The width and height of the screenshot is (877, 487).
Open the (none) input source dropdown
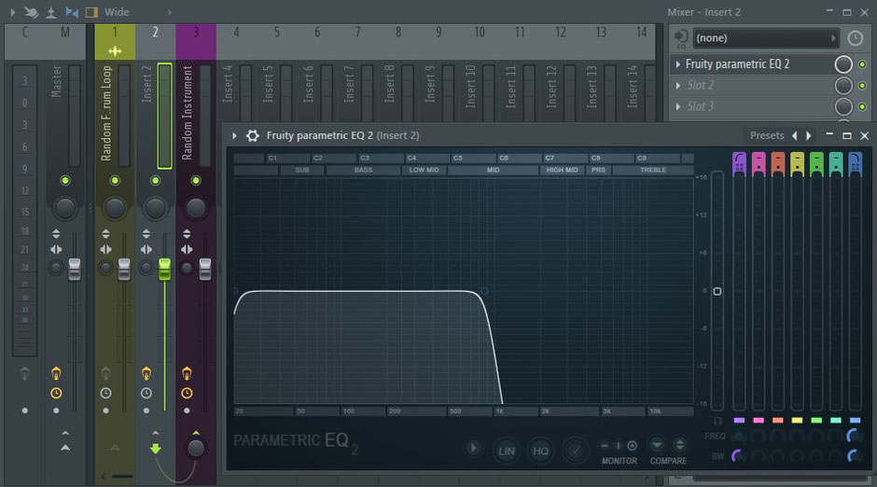pyautogui.click(x=766, y=38)
